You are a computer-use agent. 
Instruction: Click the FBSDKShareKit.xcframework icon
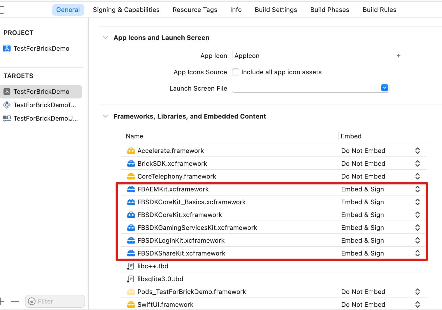tap(131, 253)
